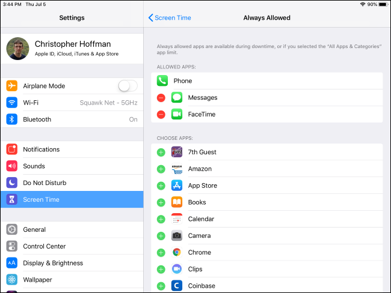
Task: Tap the Clips app icon
Action: [x=177, y=269]
